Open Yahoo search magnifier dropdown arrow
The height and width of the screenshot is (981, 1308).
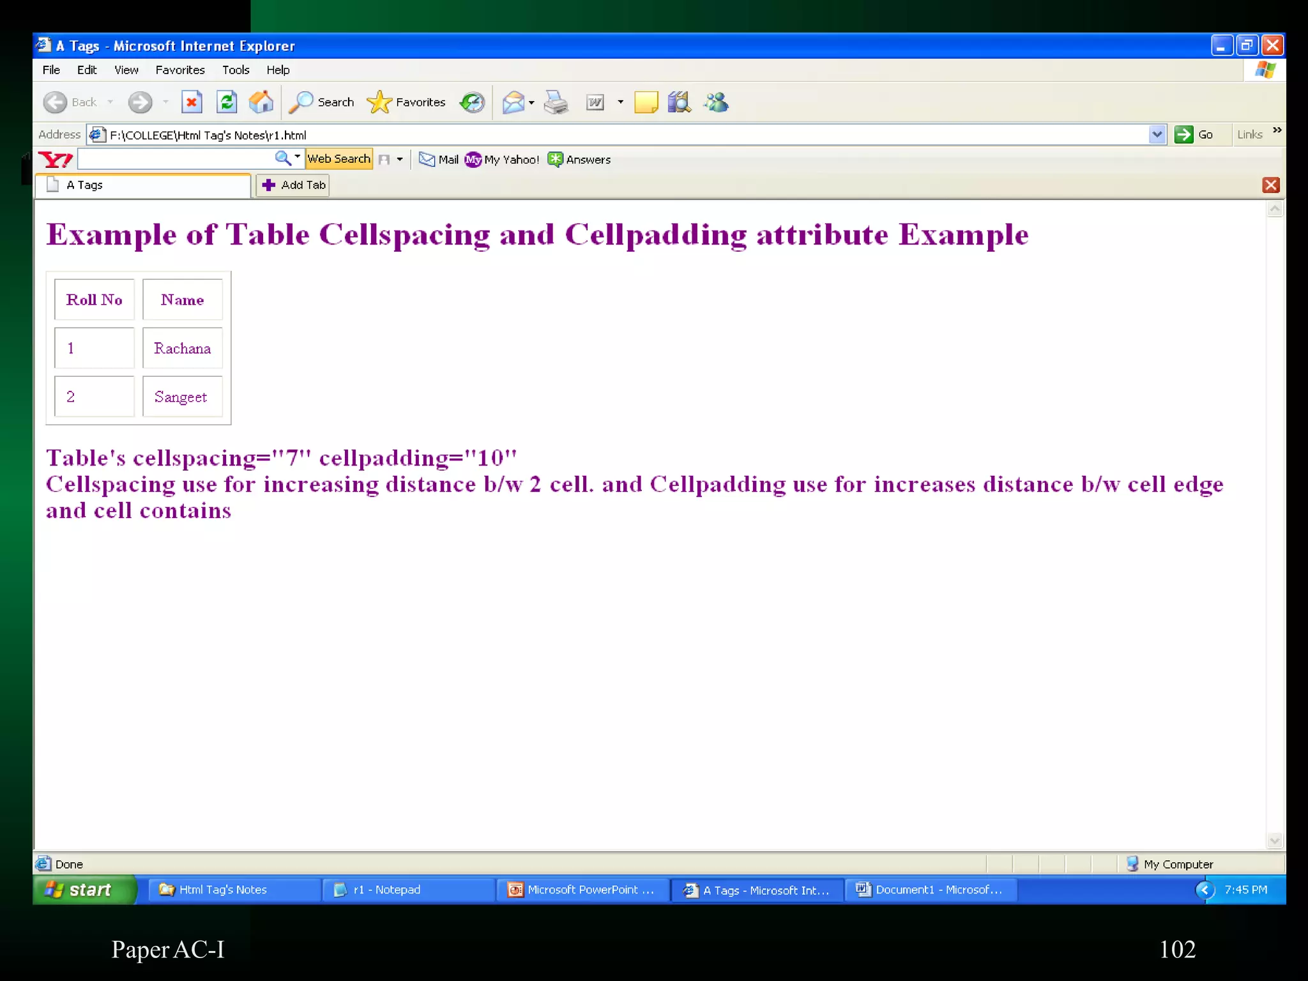297,157
